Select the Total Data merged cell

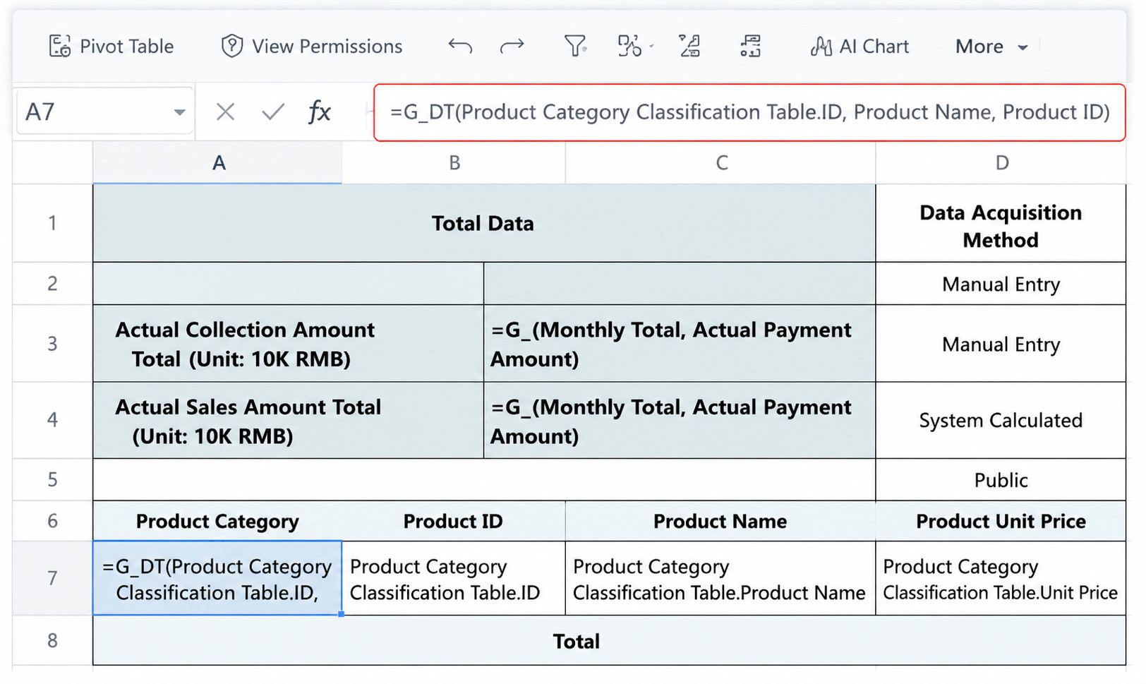(x=484, y=224)
